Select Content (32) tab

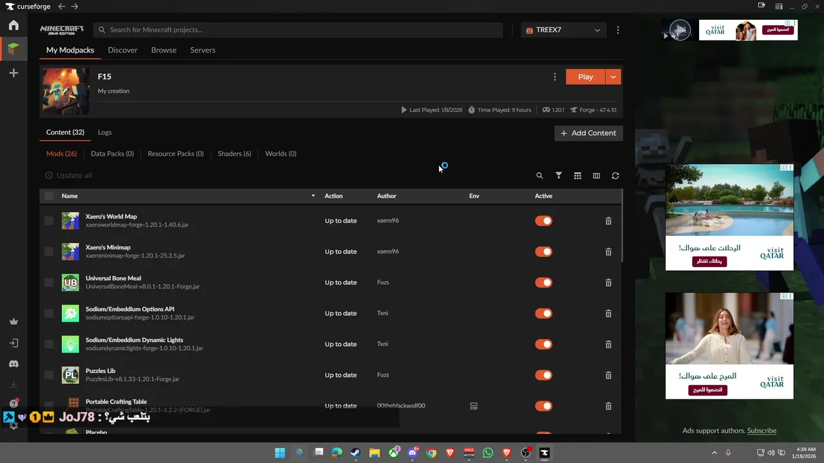pyautogui.click(x=65, y=132)
